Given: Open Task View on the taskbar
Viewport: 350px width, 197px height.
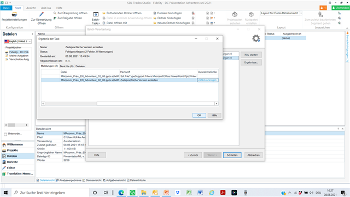Looking at the screenshot, I should 106,193.
